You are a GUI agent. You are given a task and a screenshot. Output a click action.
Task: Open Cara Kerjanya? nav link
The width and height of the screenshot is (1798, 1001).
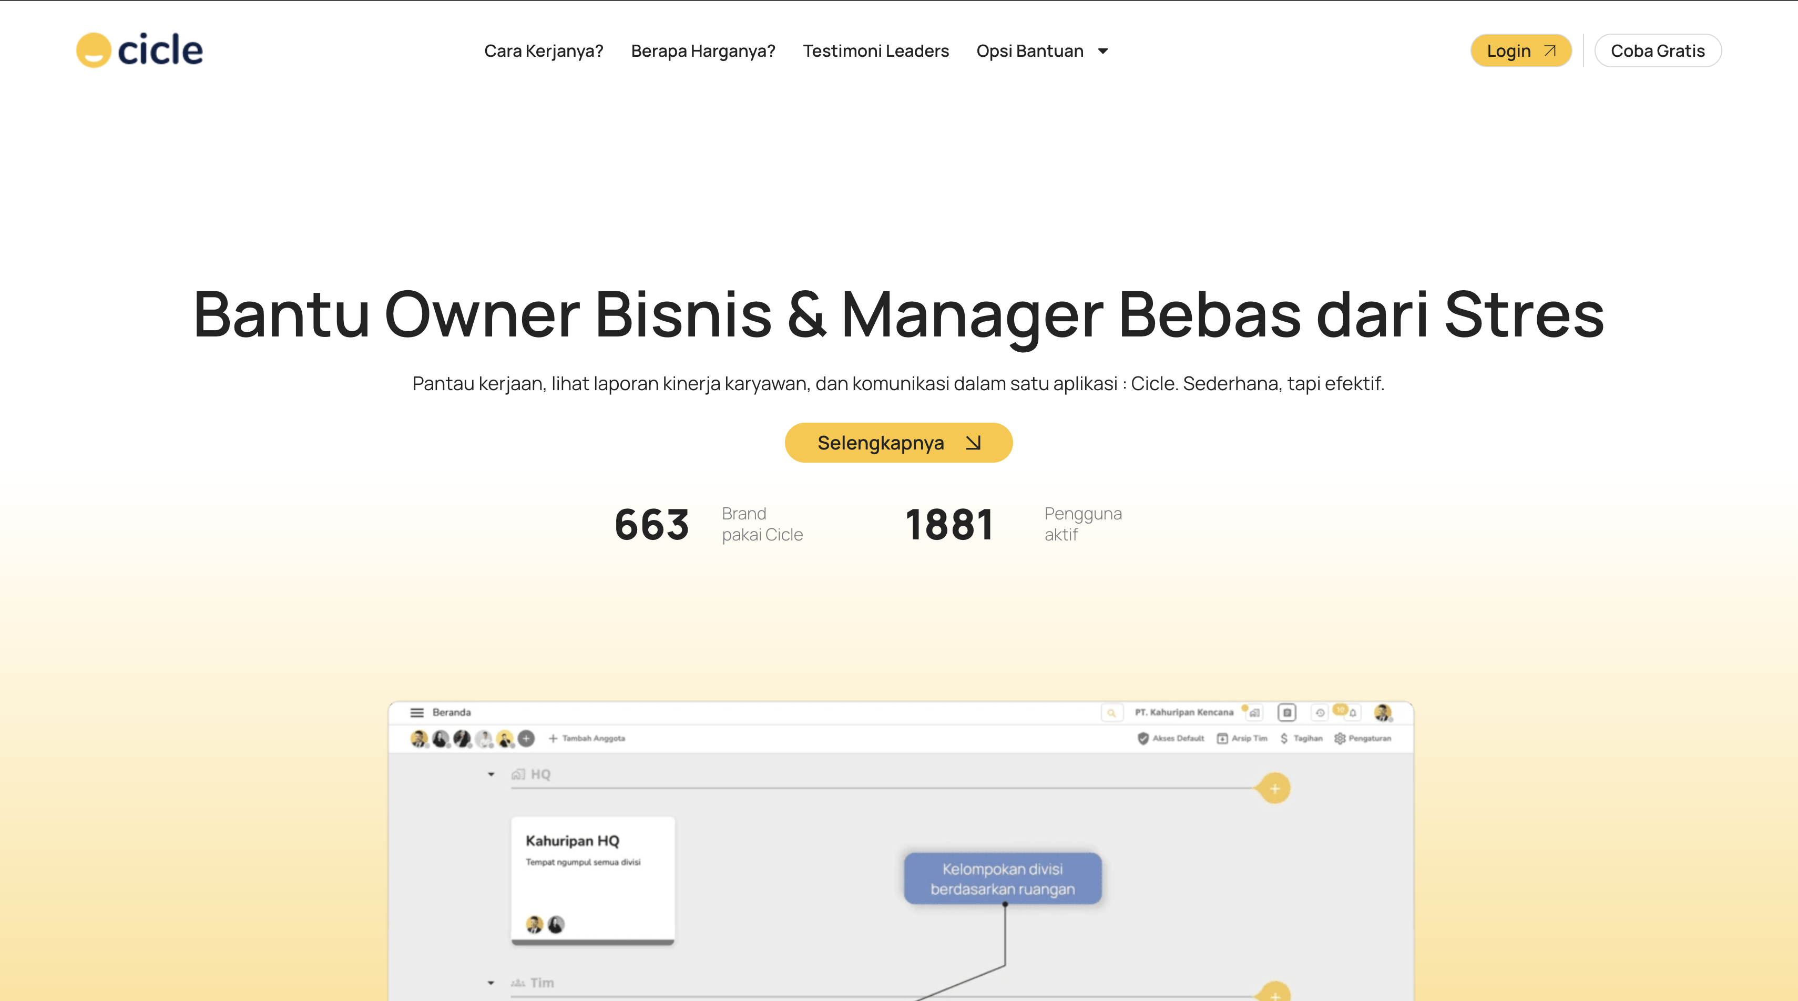point(544,51)
